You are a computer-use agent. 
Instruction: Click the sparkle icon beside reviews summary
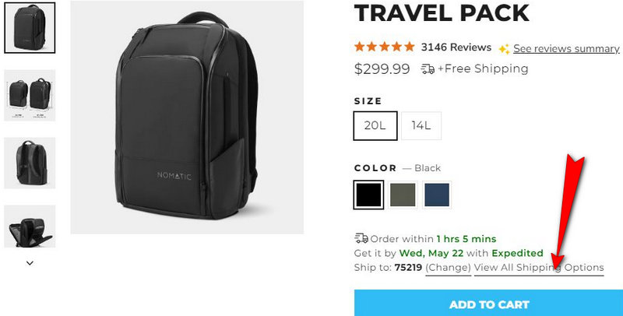[504, 49]
